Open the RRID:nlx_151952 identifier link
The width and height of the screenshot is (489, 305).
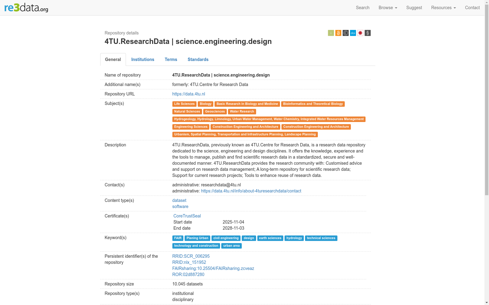click(189, 262)
